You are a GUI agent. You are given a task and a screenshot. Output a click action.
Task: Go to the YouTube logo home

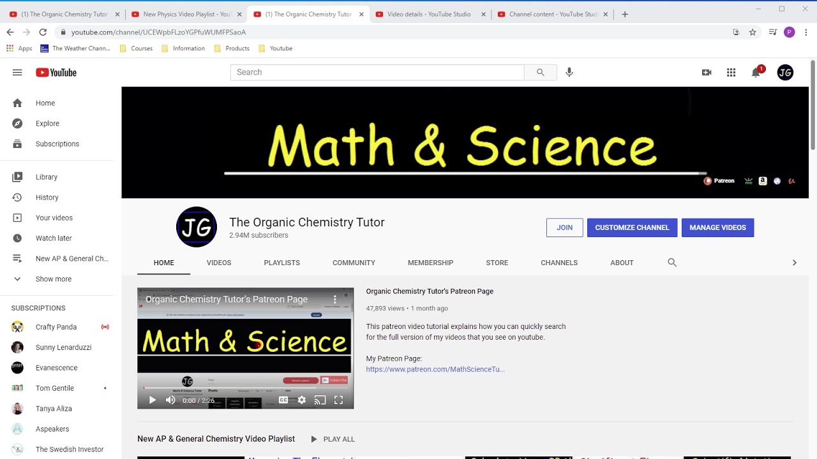click(x=56, y=73)
